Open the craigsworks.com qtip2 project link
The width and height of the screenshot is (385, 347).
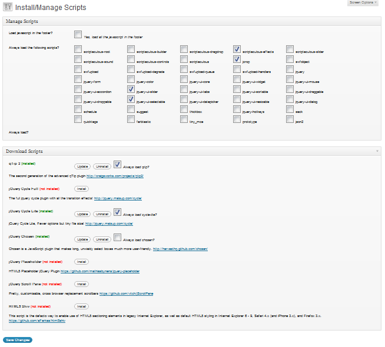(x=115, y=176)
